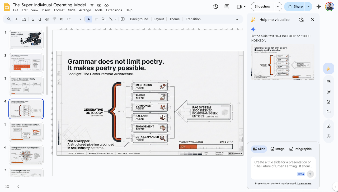Click the print icon in toolbar

point(47,19)
